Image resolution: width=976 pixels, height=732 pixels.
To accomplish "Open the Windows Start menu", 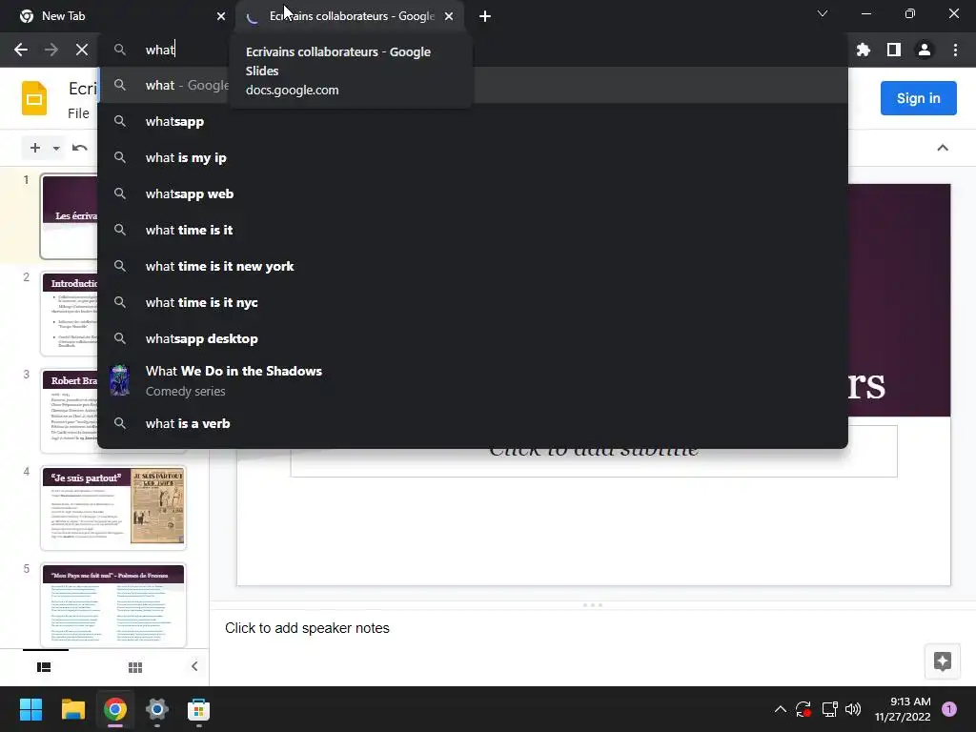I will (x=30, y=709).
